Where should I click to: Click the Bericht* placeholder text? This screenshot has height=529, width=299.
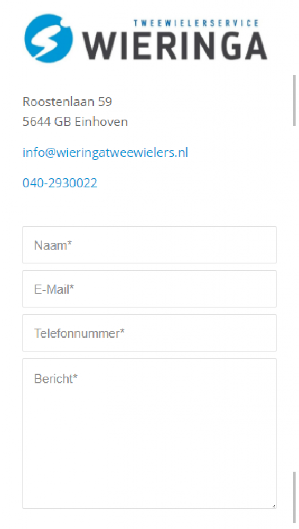point(55,379)
